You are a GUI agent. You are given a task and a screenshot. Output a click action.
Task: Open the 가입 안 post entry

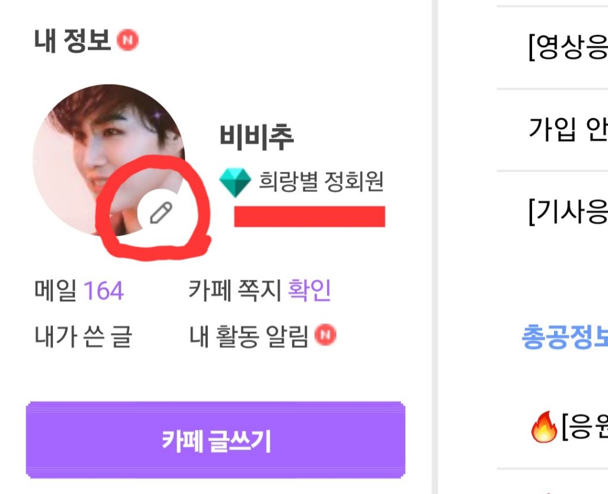[x=567, y=129]
